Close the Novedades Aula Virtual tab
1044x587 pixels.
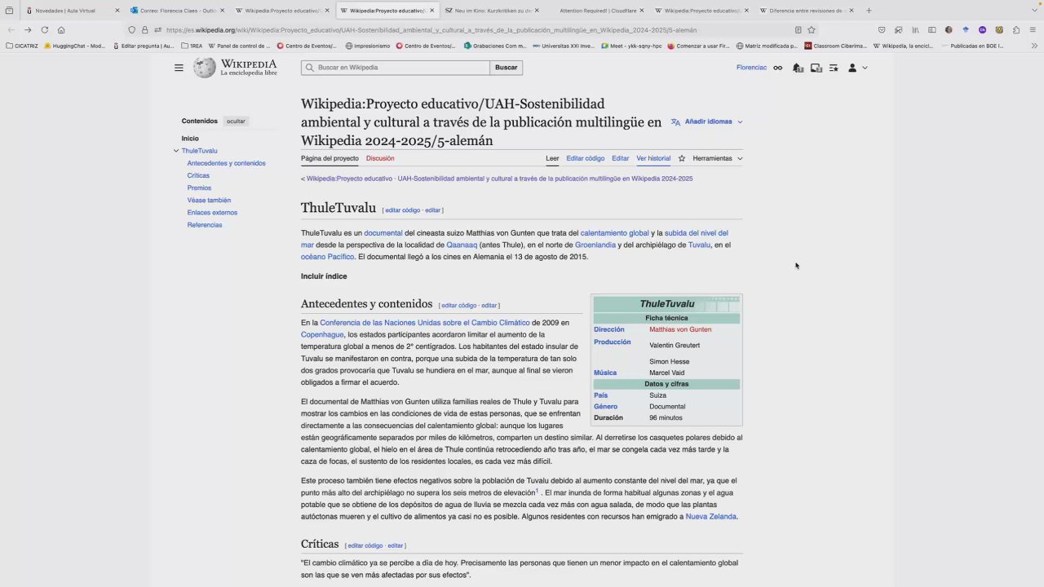coord(117,11)
